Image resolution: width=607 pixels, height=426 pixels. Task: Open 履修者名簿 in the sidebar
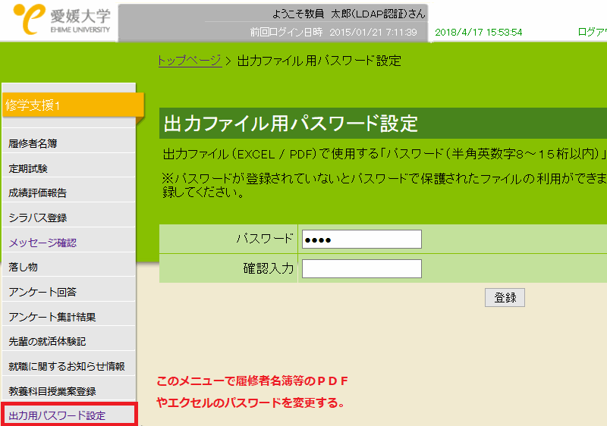(33, 143)
